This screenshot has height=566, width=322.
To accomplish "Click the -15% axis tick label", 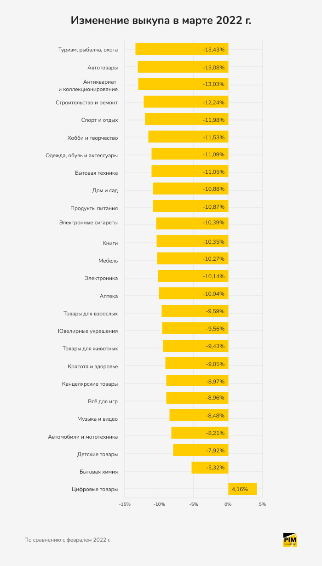I will point(125,504).
